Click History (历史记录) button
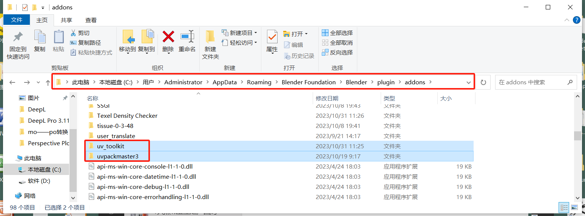This screenshot has width=585, height=216. pyautogui.click(x=299, y=56)
